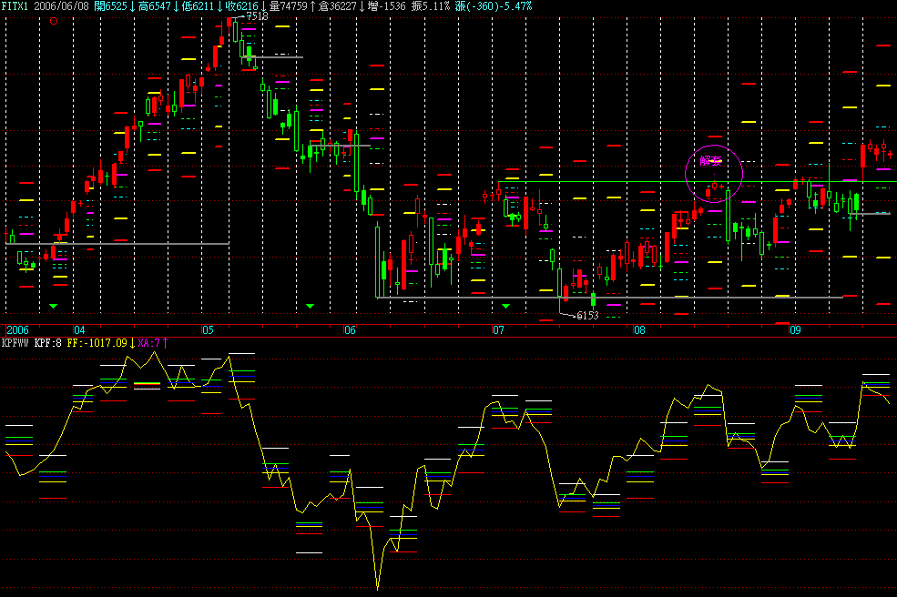The image size is (897, 597).
Task: Click the 6153 low price label
Action: [587, 315]
